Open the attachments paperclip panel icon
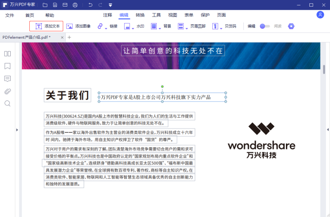This screenshot has height=217, width=330. click(7, 91)
